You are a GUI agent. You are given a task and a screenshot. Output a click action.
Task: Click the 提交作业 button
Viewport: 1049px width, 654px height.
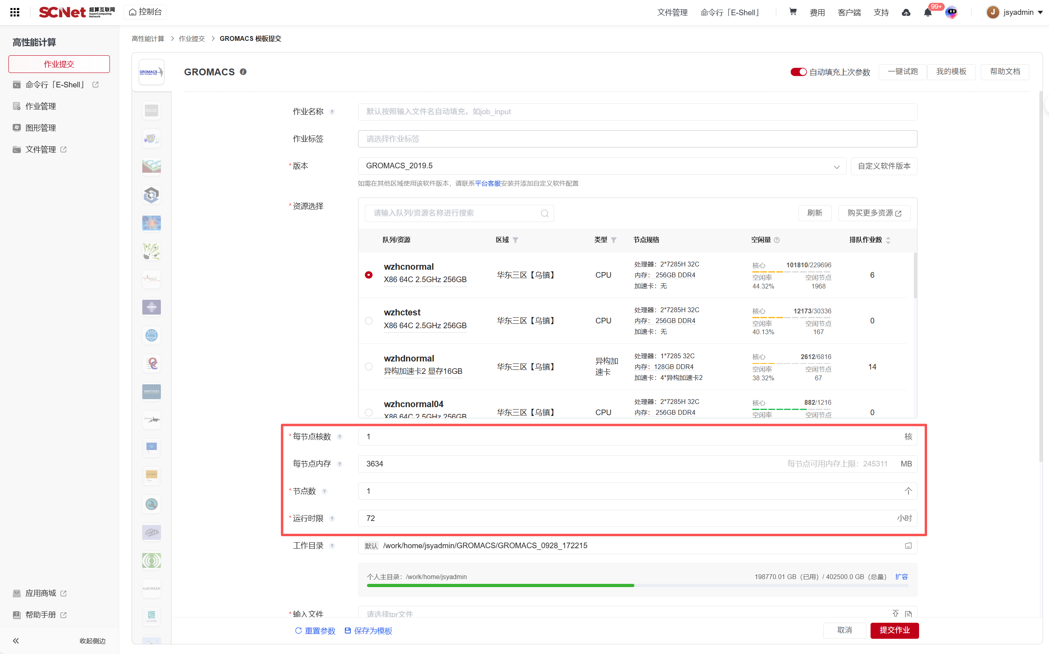point(894,630)
